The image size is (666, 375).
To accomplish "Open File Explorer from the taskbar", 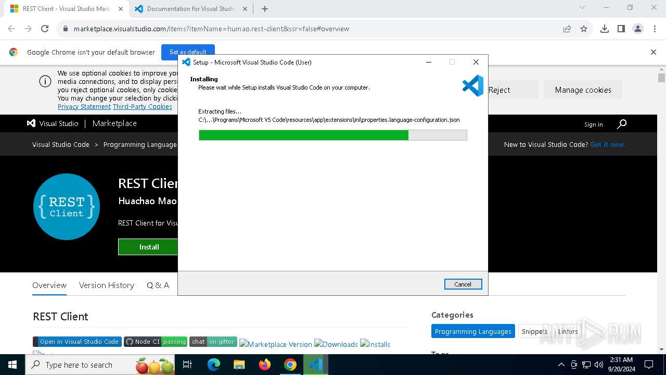I will click(x=239, y=365).
